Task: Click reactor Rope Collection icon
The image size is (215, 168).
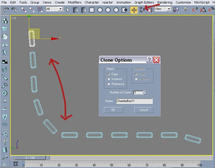Action: click(4, 45)
